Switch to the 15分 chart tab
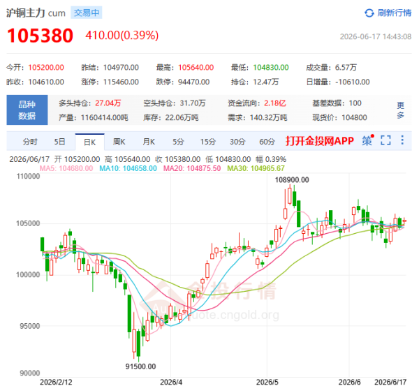 (208, 142)
